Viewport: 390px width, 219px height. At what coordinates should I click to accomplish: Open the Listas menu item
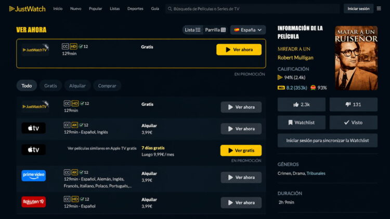[x=115, y=9]
